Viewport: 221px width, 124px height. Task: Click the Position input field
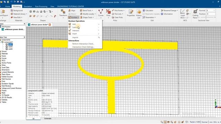tap(211, 14)
